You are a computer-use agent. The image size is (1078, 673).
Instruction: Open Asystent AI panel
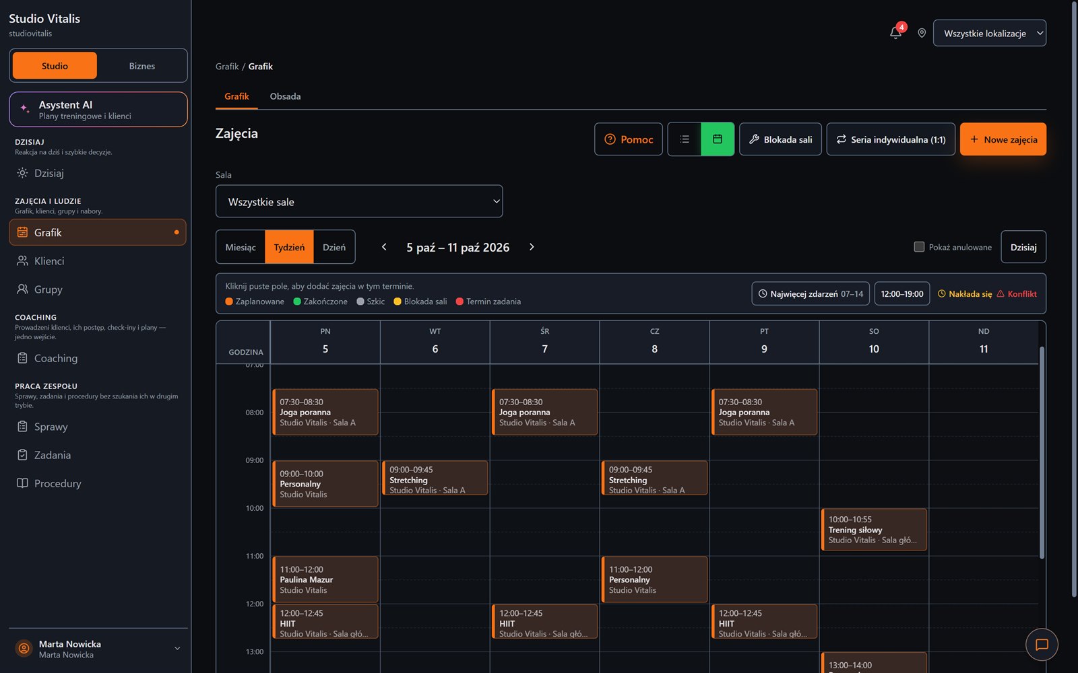click(98, 109)
